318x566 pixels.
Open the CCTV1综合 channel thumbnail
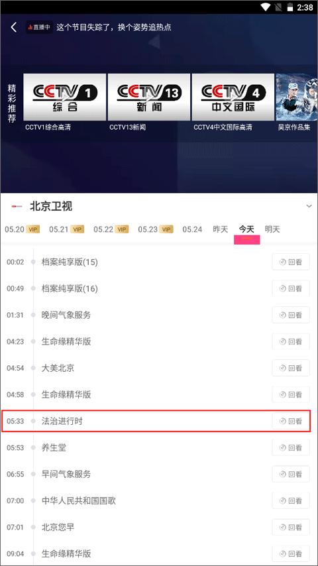pyautogui.click(x=65, y=97)
